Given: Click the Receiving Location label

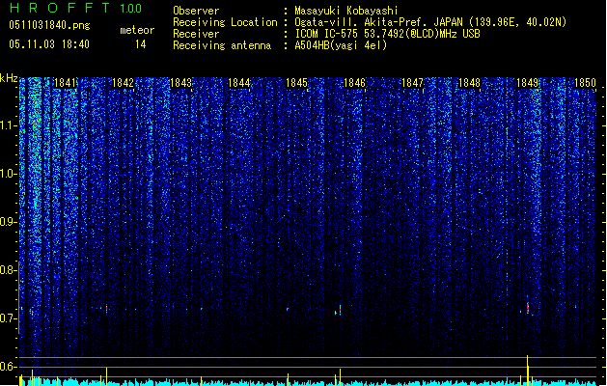Looking at the screenshot, I should (x=225, y=22).
